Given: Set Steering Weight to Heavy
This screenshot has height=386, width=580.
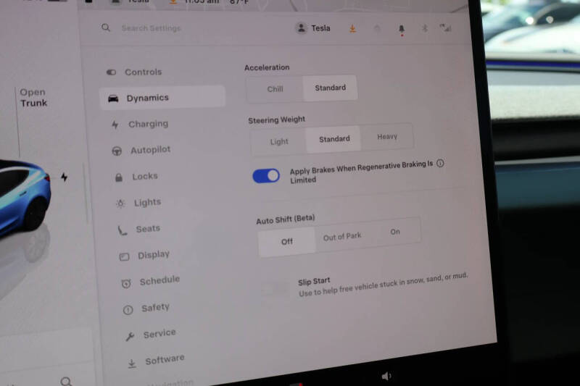Looking at the screenshot, I should coord(387,137).
